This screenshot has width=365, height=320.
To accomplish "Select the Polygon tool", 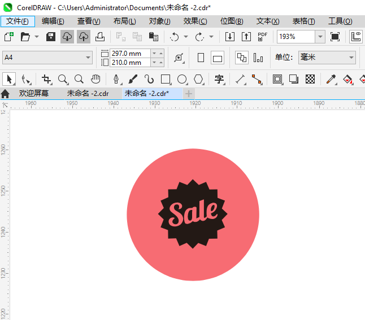I will tap(199, 80).
